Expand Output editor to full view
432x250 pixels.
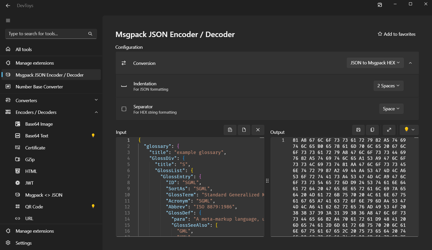[389, 130]
